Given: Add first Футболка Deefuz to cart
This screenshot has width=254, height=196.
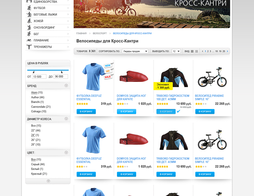Looking at the screenshot, I should (x=86, y=111).
